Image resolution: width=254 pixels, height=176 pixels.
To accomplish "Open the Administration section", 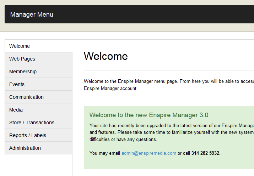I will pyautogui.click(x=39, y=148).
